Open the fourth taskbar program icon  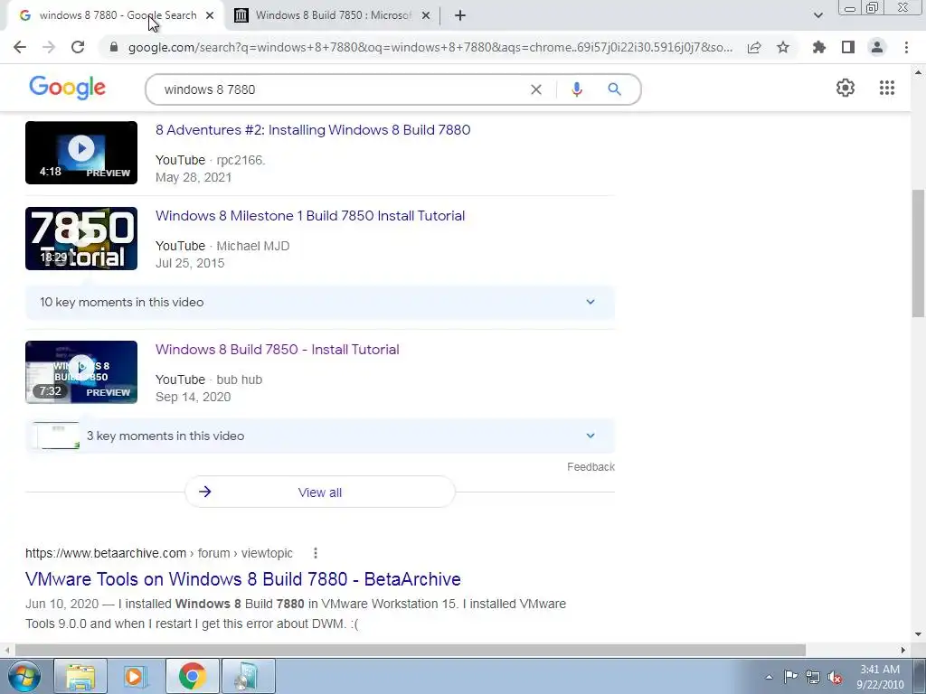tap(248, 676)
